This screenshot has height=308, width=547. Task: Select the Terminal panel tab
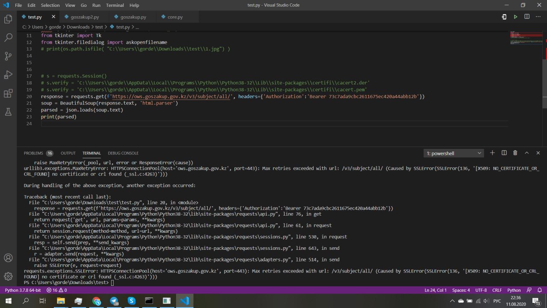coord(91,153)
